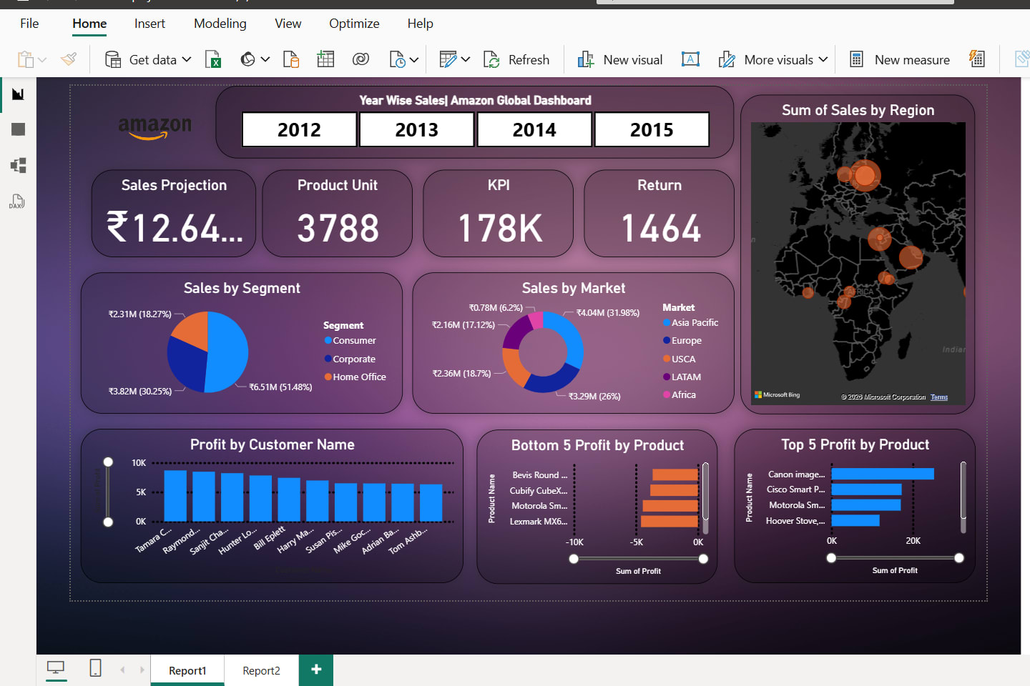This screenshot has width=1030, height=686.
Task: Click the Transform data icon
Action: point(448,59)
